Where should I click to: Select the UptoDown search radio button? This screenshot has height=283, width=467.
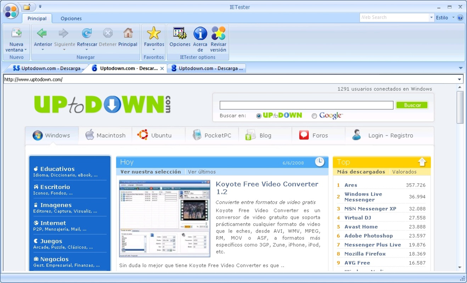259,116
